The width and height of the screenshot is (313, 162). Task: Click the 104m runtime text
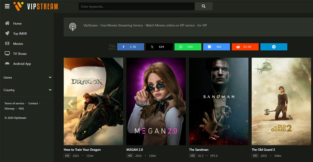coord(278,156)
